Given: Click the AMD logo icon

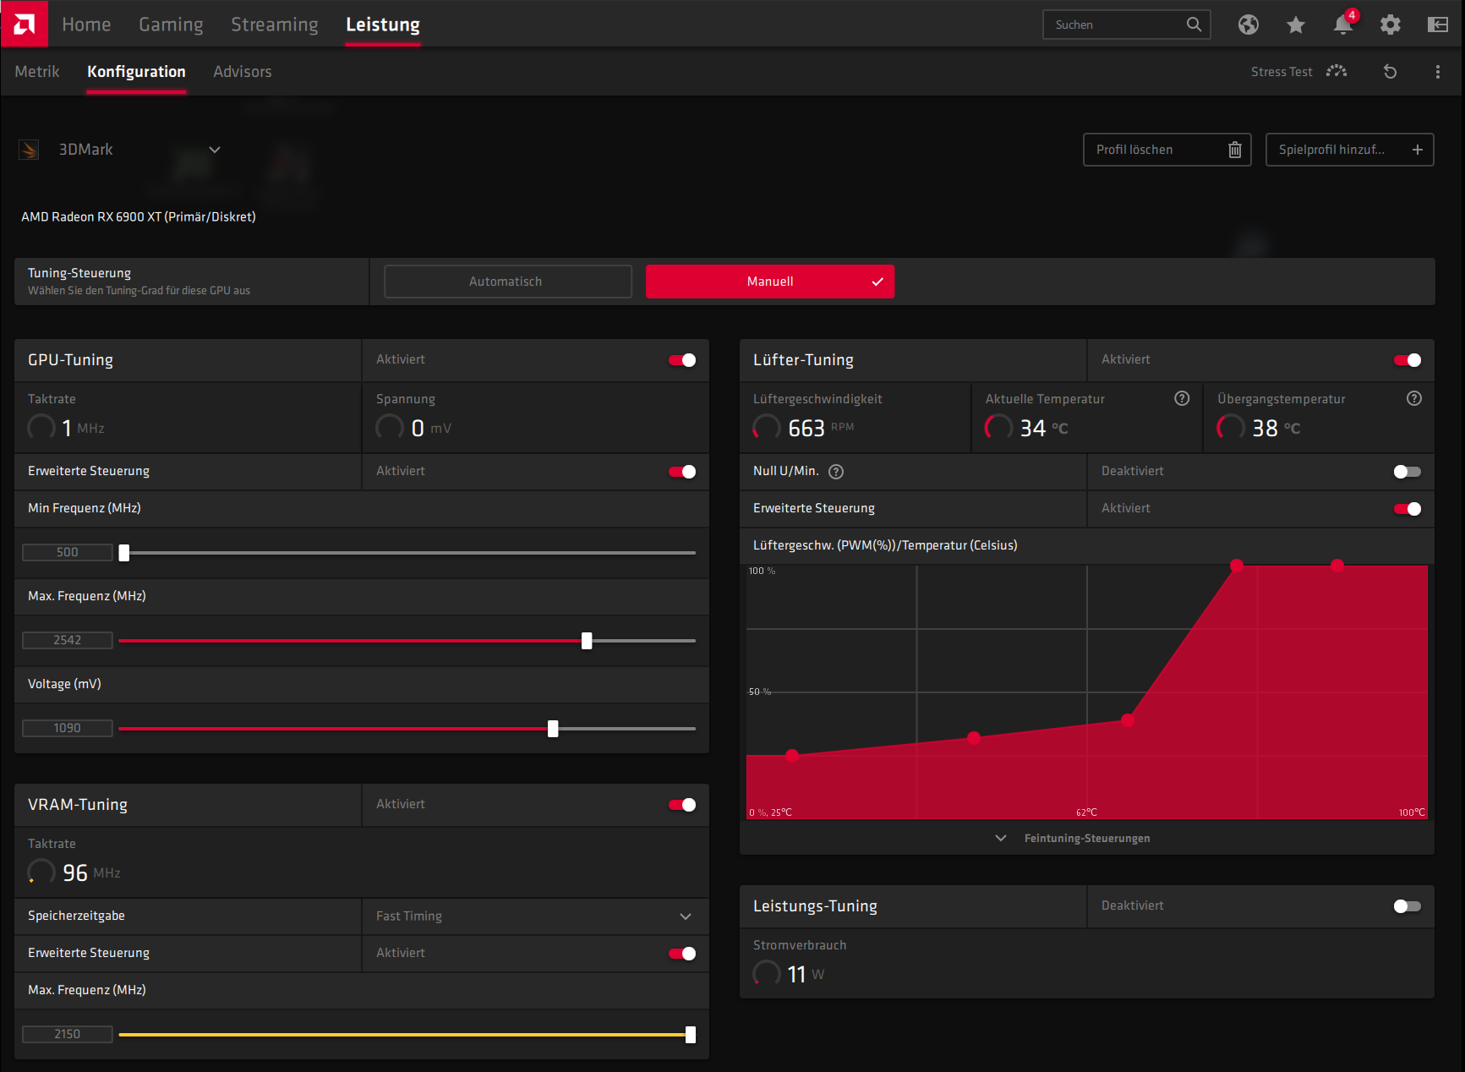Looking at the screenshot, I should 25,24.
